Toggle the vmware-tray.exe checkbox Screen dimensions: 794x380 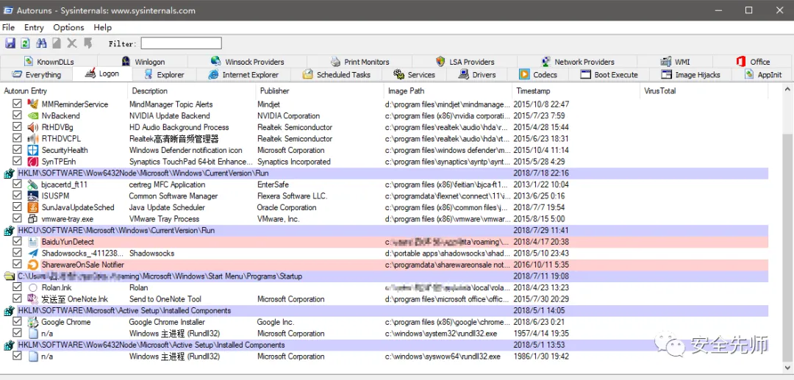pos(17,219)
